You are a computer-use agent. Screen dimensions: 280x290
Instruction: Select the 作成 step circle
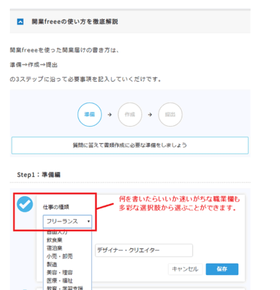tap(130, 115)
